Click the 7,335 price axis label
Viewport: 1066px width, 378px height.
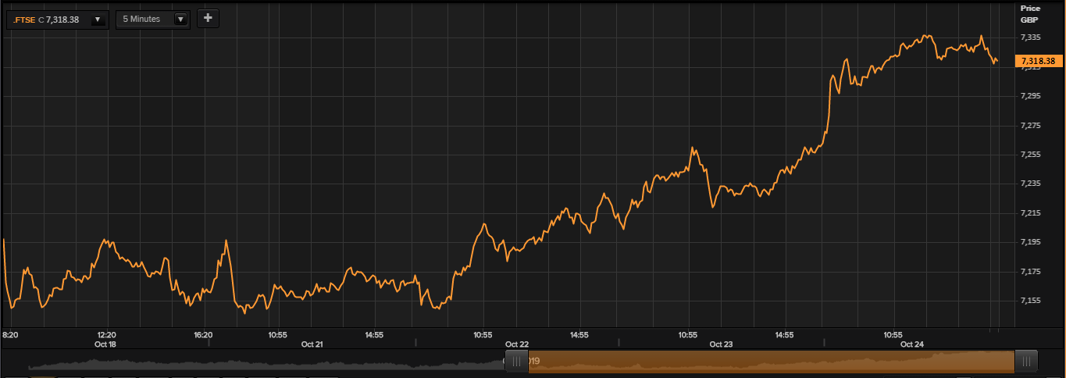(1031, 37)
